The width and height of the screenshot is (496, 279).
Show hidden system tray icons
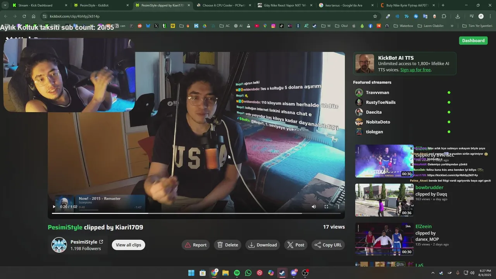[x=433, y=273]
